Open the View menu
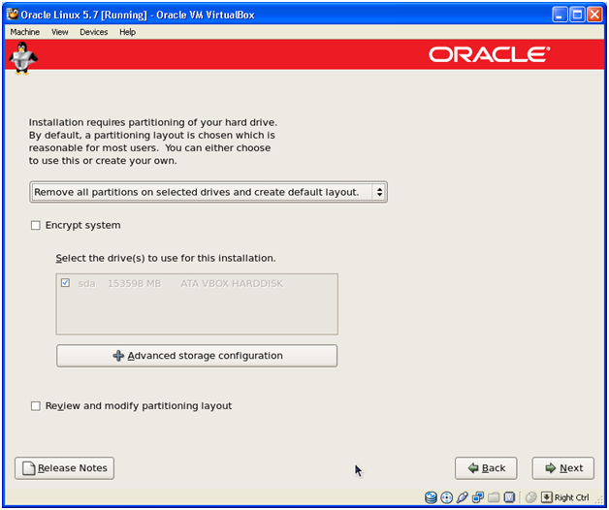Image resolution: width=609 pixels, height=510 pixels. [x=60, y=32]
